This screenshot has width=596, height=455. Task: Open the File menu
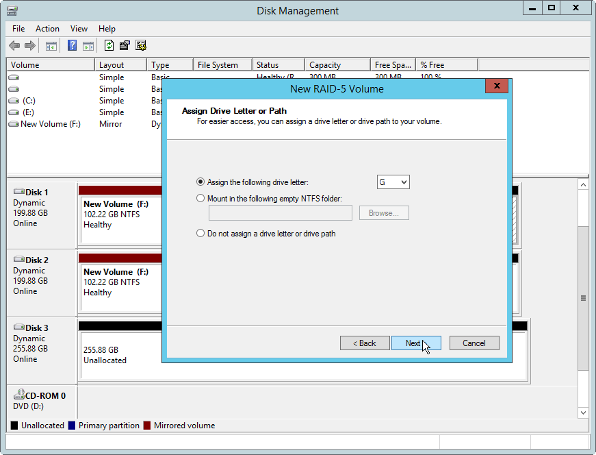point(18,29)
